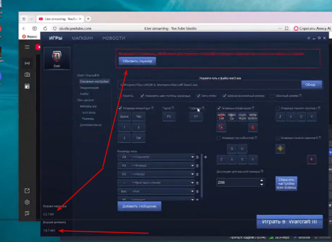
Task: Toggle the Авто-логин checkbox
Action: pos(198,96)
